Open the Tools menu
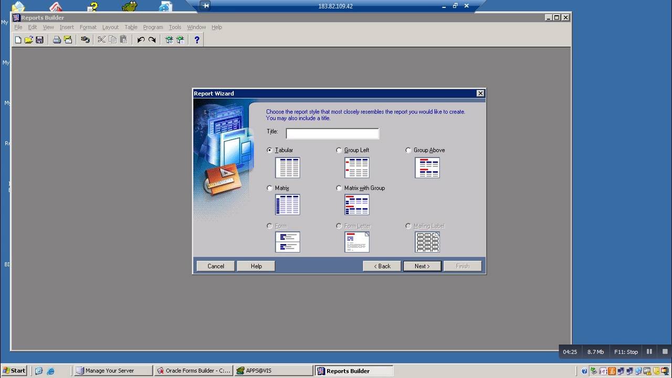Image resolution: width=672 pixels, height=378 pixels. pos(175,27)
